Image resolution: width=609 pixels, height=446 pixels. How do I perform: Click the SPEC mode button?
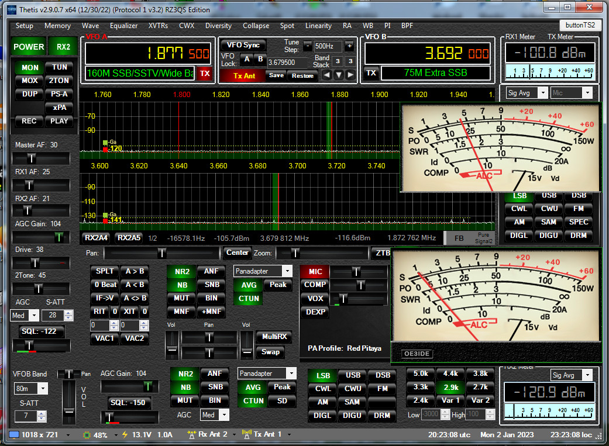point(579,222)
